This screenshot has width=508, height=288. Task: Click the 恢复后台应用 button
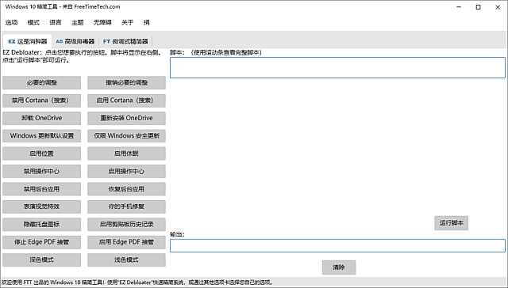pyautogui.click(x=126, y=189)
